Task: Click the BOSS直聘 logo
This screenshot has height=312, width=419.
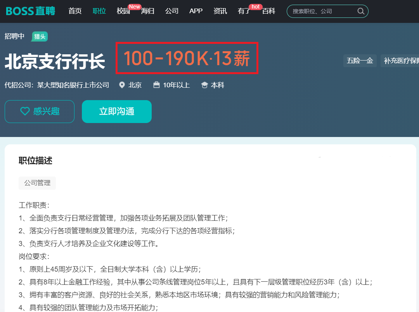Action: point(31,11)
